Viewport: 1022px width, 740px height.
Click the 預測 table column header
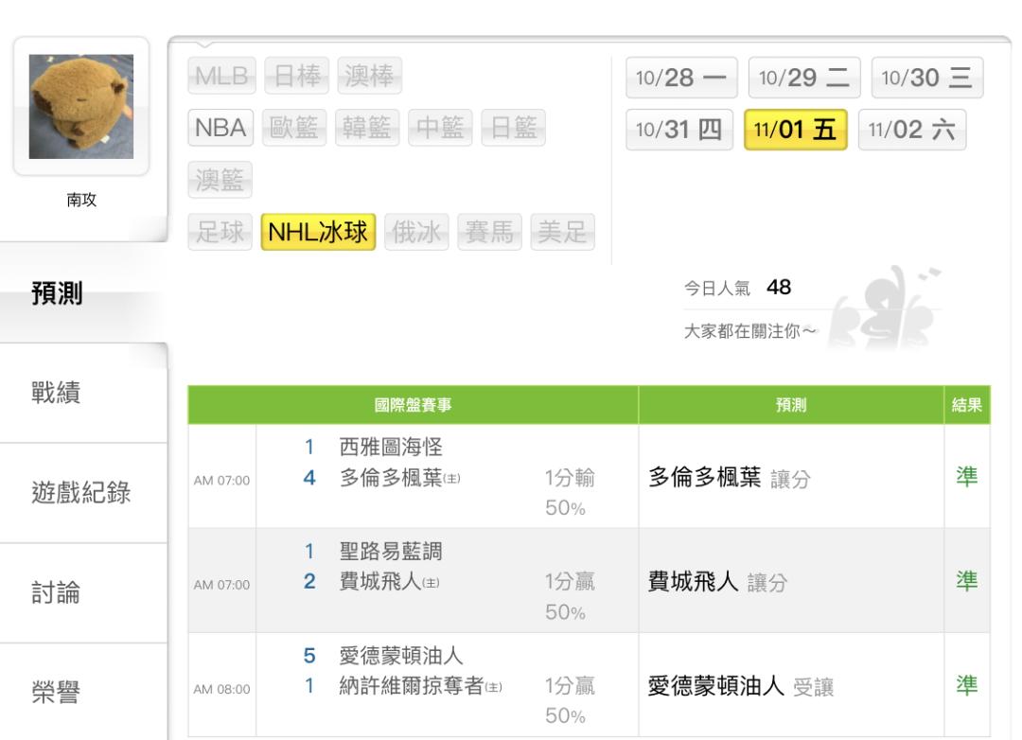pyautogui.click(x=791, y=405)
